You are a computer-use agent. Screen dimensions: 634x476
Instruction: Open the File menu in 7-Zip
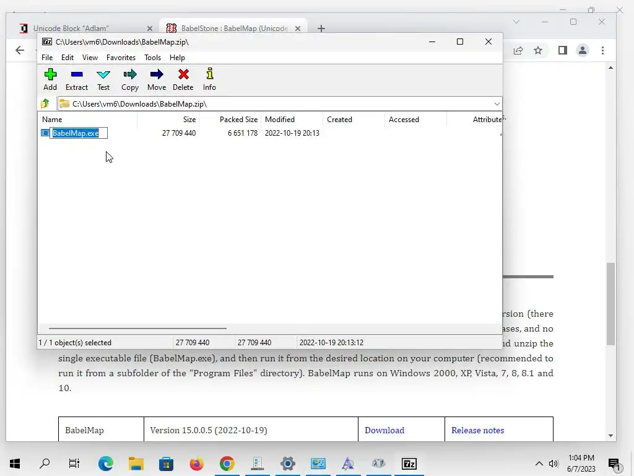[47, 58]
